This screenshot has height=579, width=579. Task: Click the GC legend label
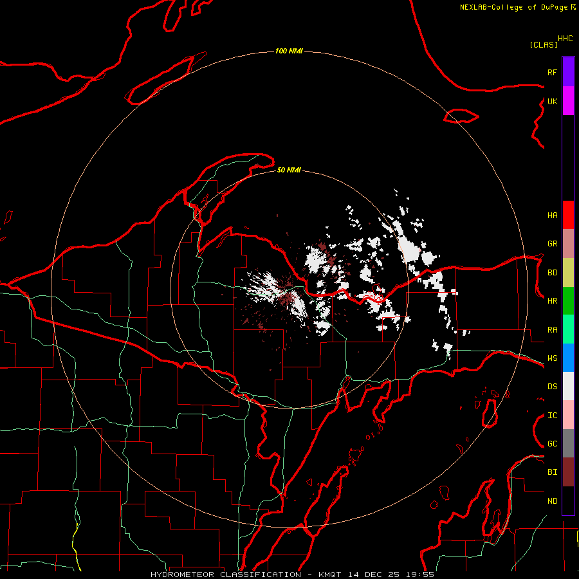552,444
